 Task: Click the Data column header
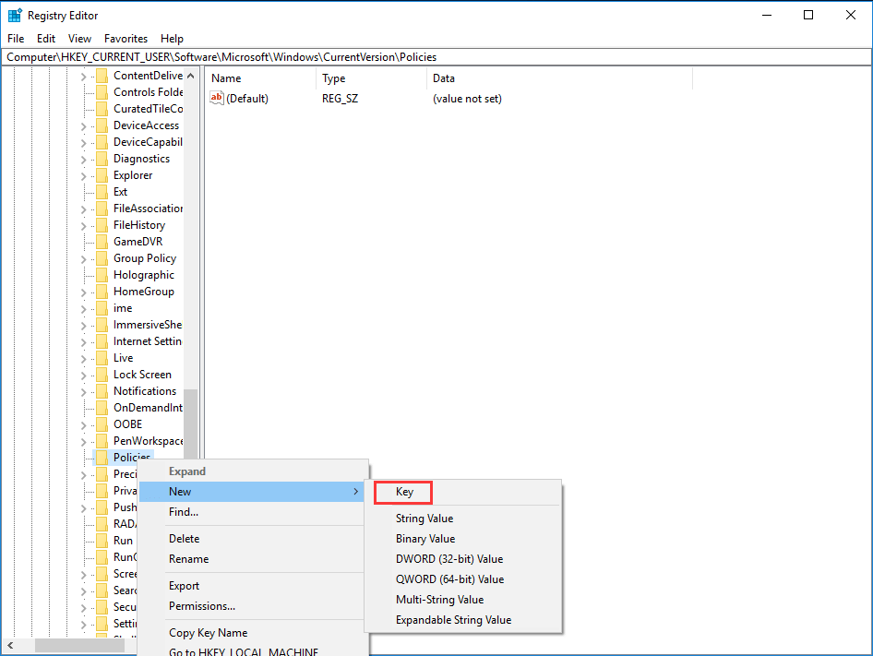[559, 78]
